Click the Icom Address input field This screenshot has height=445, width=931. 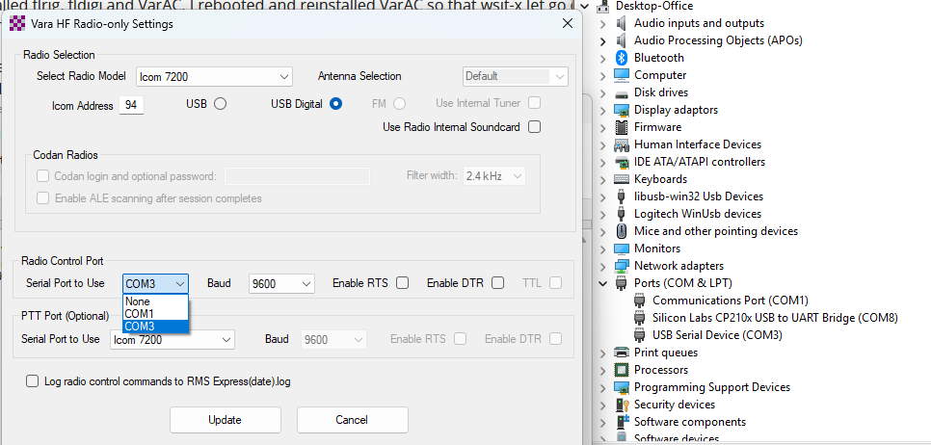131,105
